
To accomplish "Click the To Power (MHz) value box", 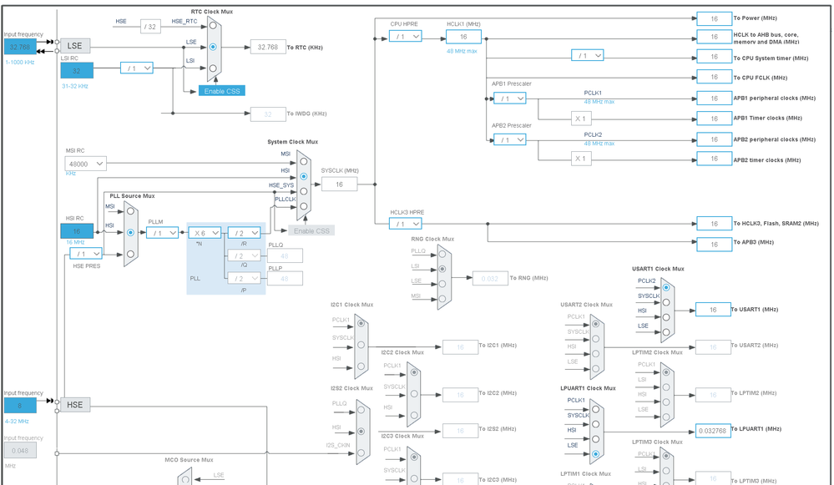I will pos(715,18).
